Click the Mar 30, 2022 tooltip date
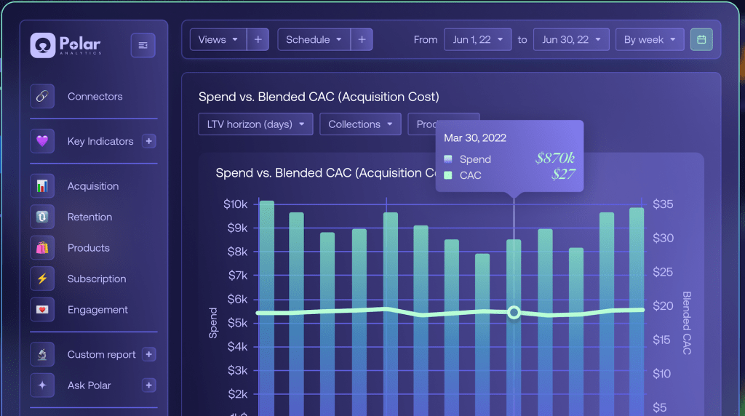The width and height of the screenshot is (745, 416). pyautogui.click(x=475, y=137)
